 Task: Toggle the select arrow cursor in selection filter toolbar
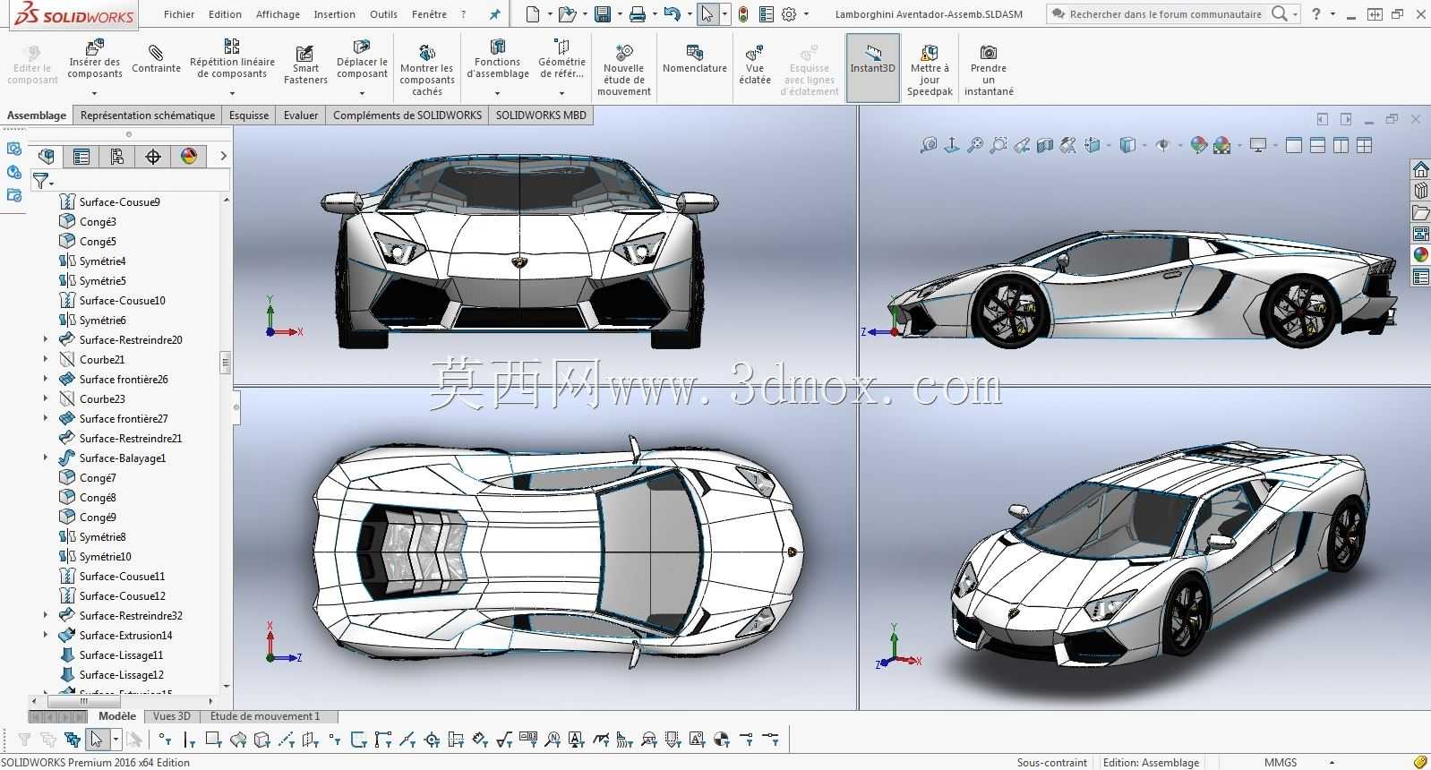tap(96, 740)
